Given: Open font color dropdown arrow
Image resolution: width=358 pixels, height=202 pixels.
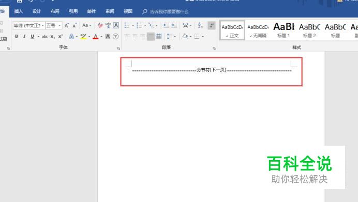Looking at the screenshot, I should pos(101,37).
